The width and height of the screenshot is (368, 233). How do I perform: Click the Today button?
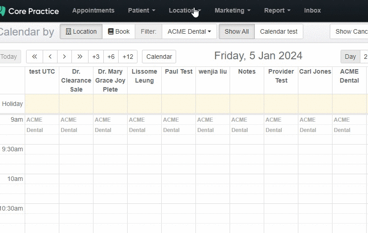(9, 57)
